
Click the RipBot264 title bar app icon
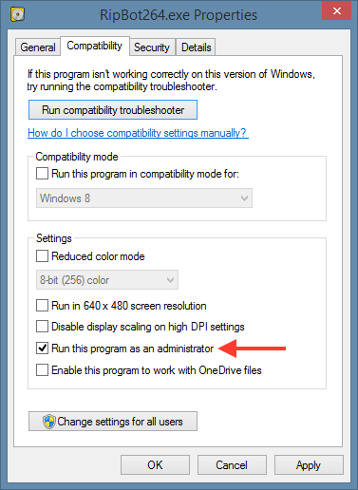(17, 14)
